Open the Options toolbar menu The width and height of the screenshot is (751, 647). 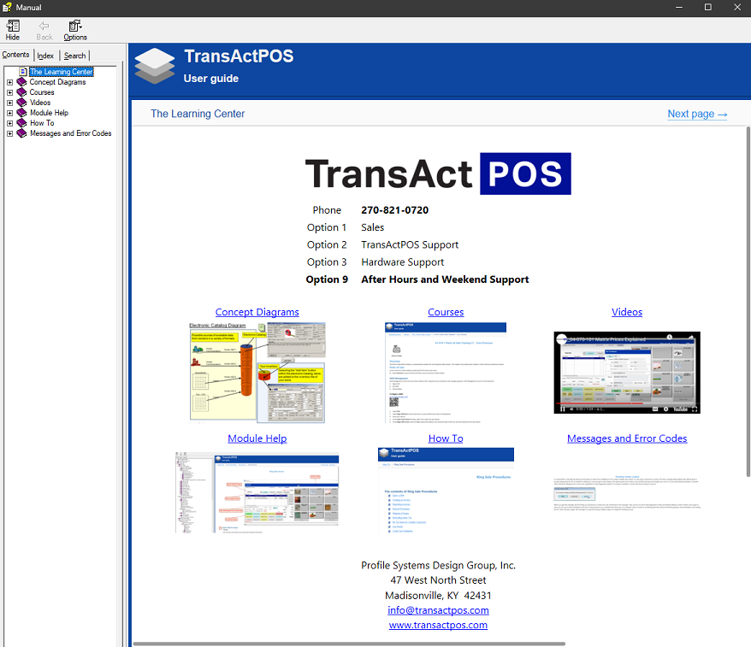coord(75,30)
